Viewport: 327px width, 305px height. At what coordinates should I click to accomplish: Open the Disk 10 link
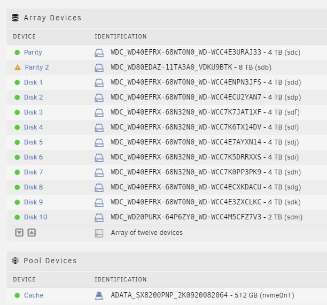(36, 217)
